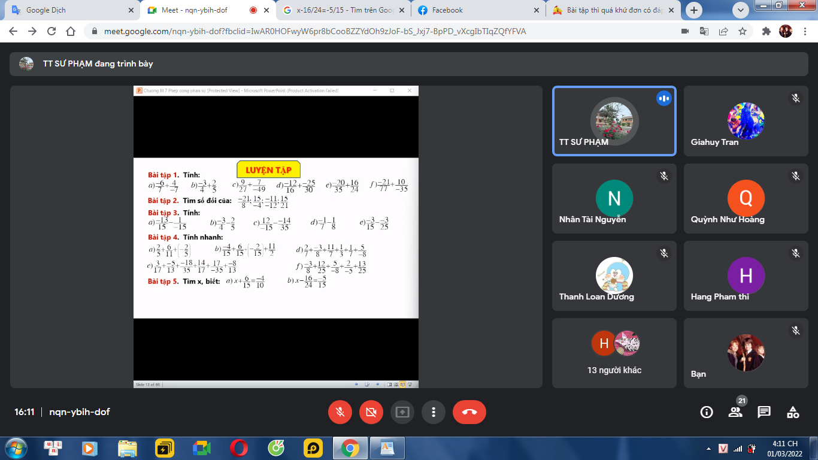Open the 13 người khác participant tile
Image resolution: width=818 pixels, height=460 pixels.
click(x=614, y=353)
